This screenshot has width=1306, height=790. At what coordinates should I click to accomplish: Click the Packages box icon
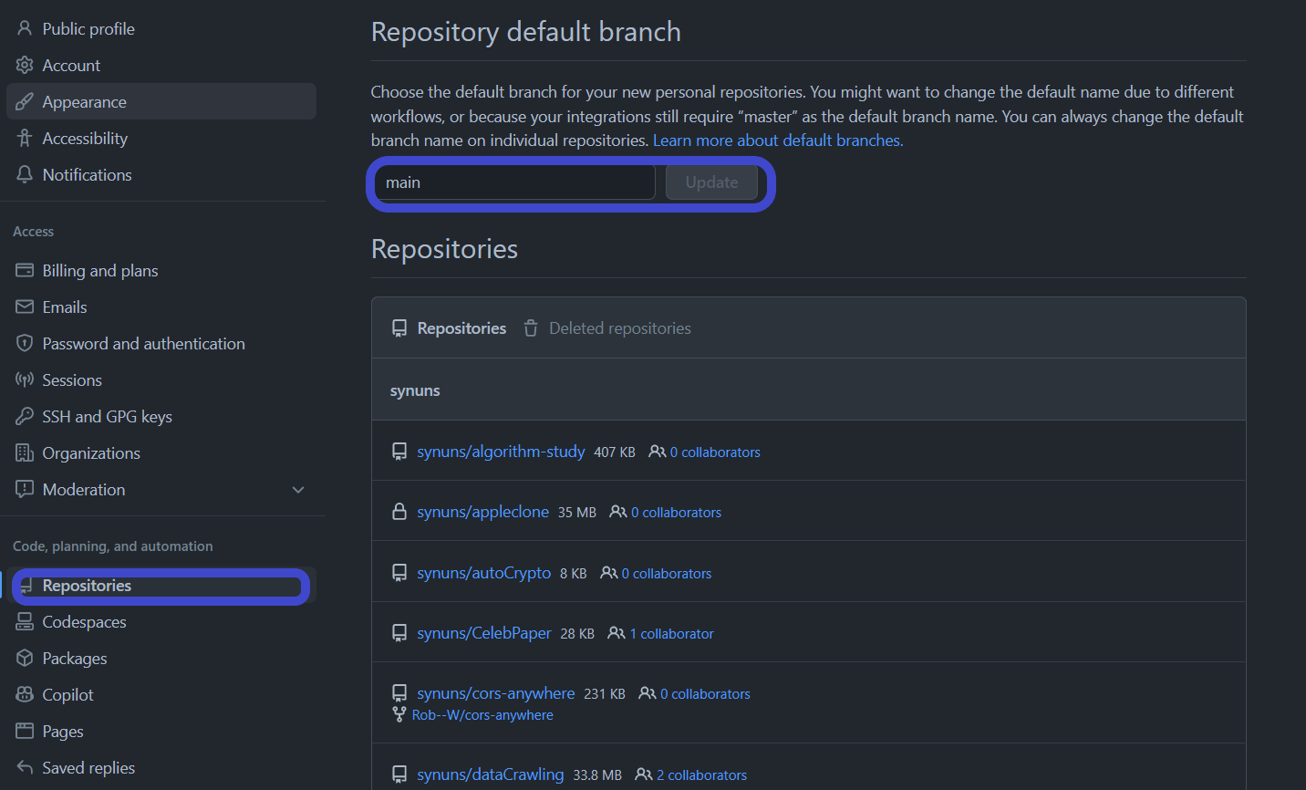pos(25,658)
